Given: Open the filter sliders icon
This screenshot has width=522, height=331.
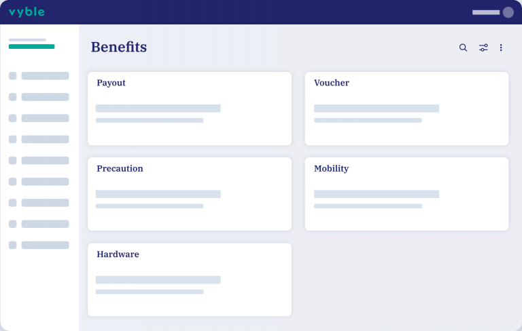Looking at the screenshot, I should (483, 47).
